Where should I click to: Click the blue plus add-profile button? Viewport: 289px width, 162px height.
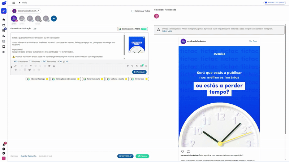coord(53,18)
